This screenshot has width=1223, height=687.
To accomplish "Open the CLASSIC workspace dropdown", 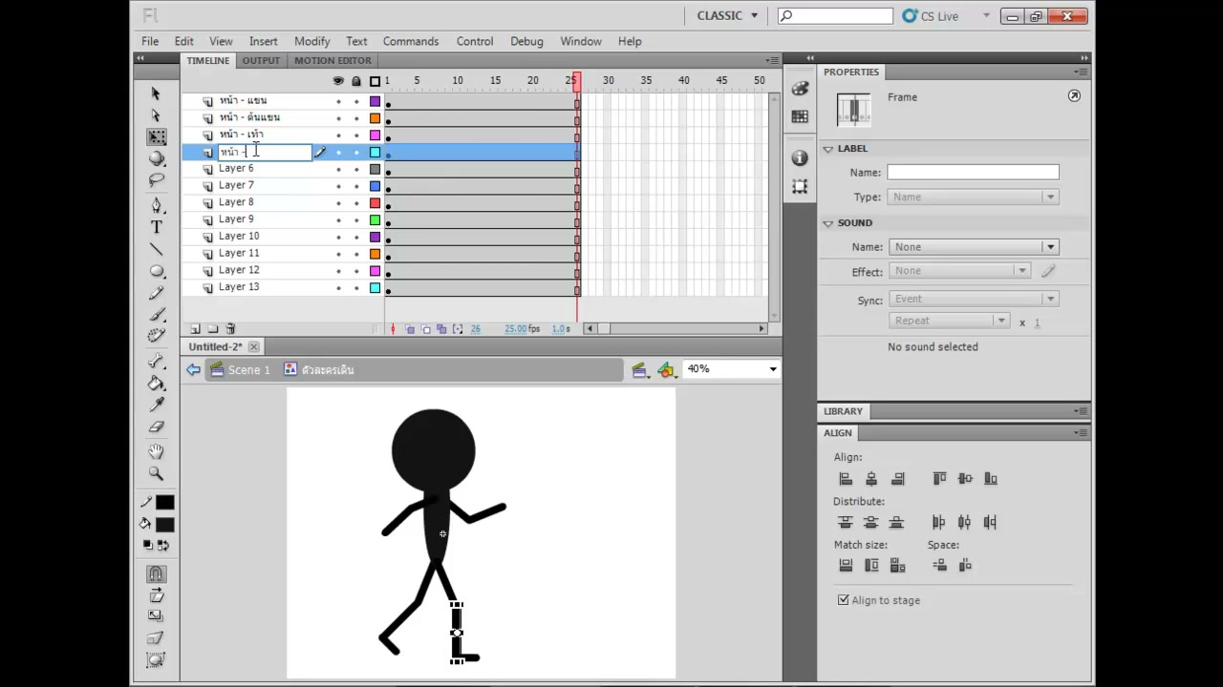I will coord(728,15).
